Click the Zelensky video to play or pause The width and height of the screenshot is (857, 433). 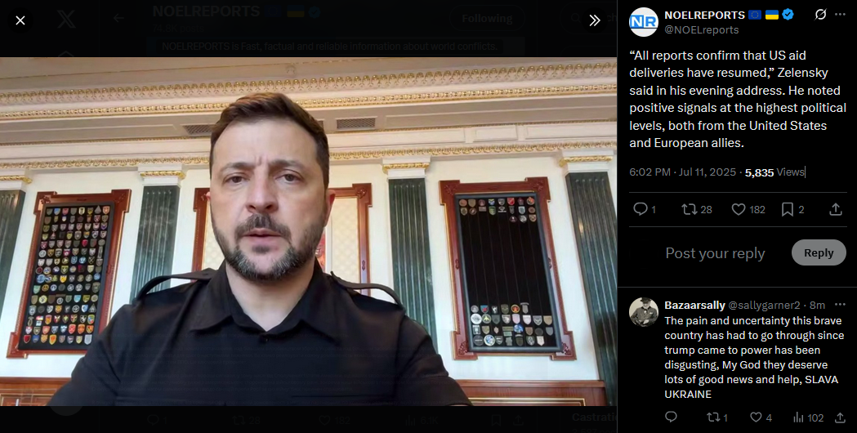pyautogui.click(x=308, y=231)
